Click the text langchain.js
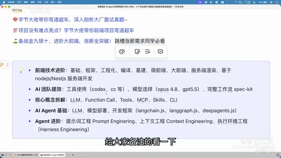 coord(151,111)
